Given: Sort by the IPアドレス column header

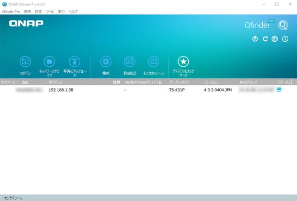Looking at the screenshot, I should pos(56,82).
